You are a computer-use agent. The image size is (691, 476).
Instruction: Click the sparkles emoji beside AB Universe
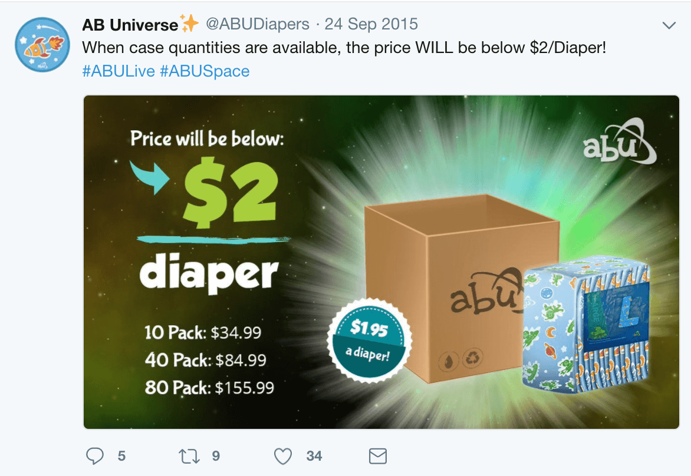tap(189, 24)
